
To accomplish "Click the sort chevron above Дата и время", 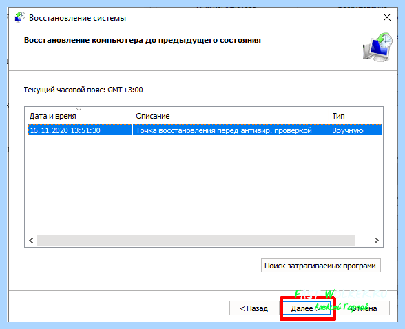I will point(79,110).
